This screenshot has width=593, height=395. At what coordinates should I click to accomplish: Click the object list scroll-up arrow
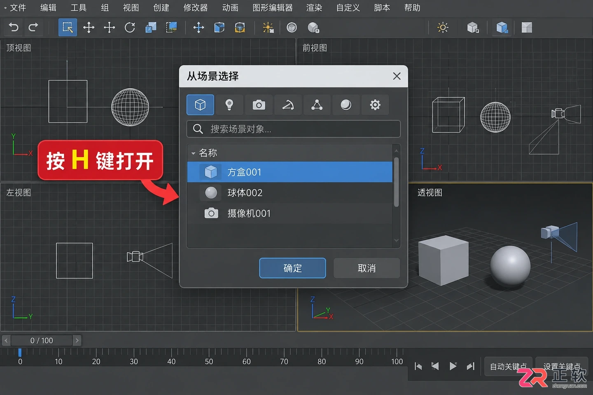(x=396, y=150)
